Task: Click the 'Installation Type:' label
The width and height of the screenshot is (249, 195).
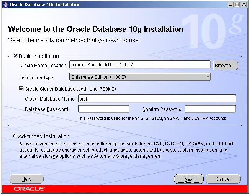Action: pos(37,78)
